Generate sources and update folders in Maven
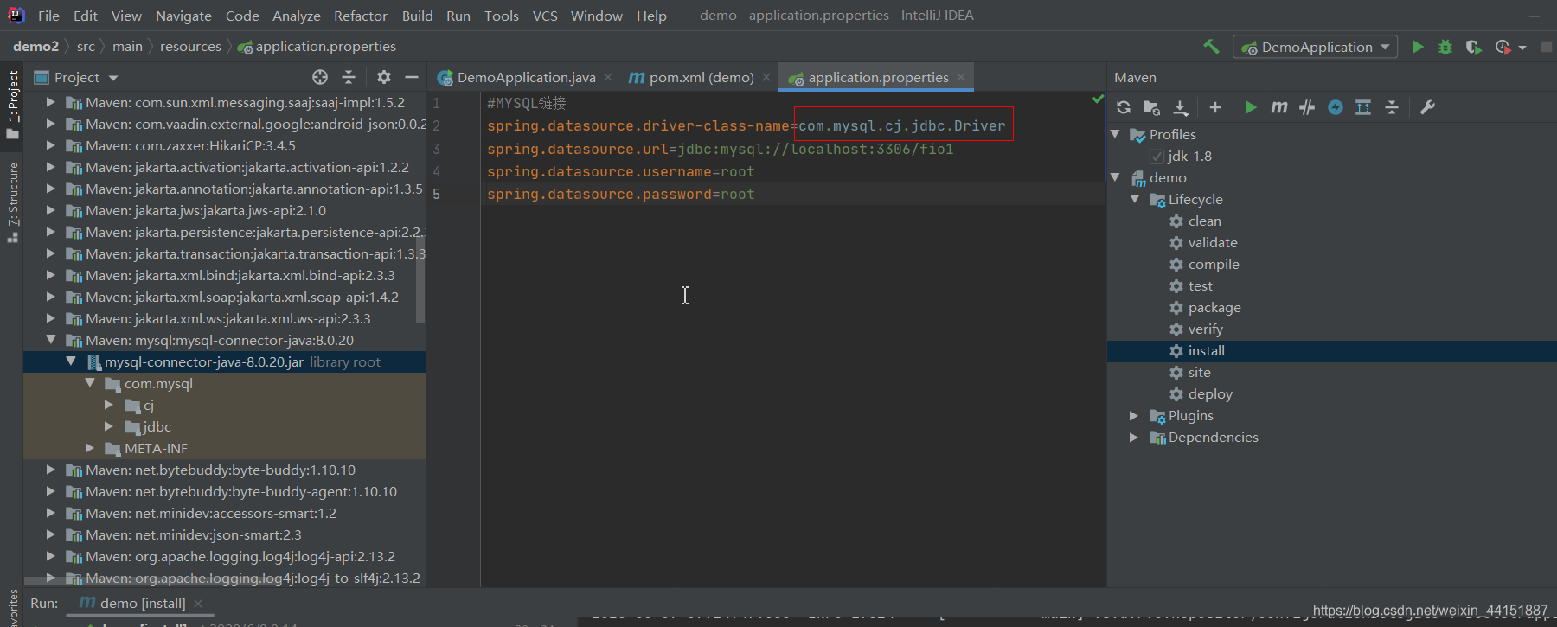Screen dimensions: 1557x627 pyautogui.click(x=1151, y=107)
